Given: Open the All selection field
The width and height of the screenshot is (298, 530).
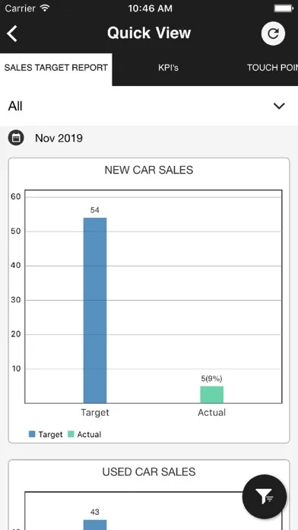Looking at the screenshot, I should [149, 106].
